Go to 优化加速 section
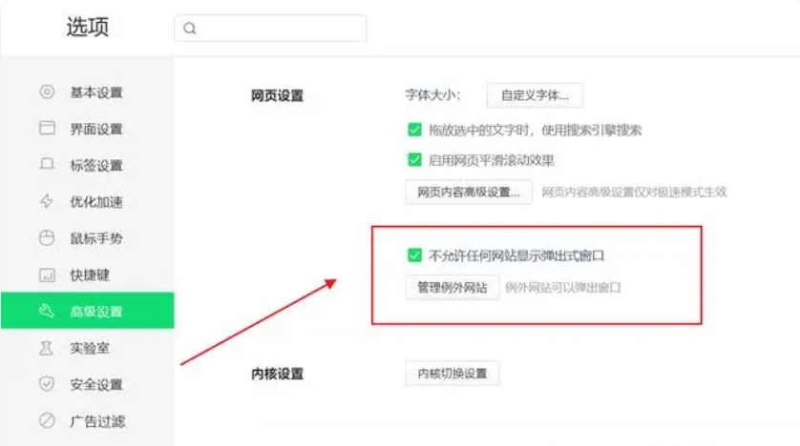The image size is (800, 446). tap(87, 202)
